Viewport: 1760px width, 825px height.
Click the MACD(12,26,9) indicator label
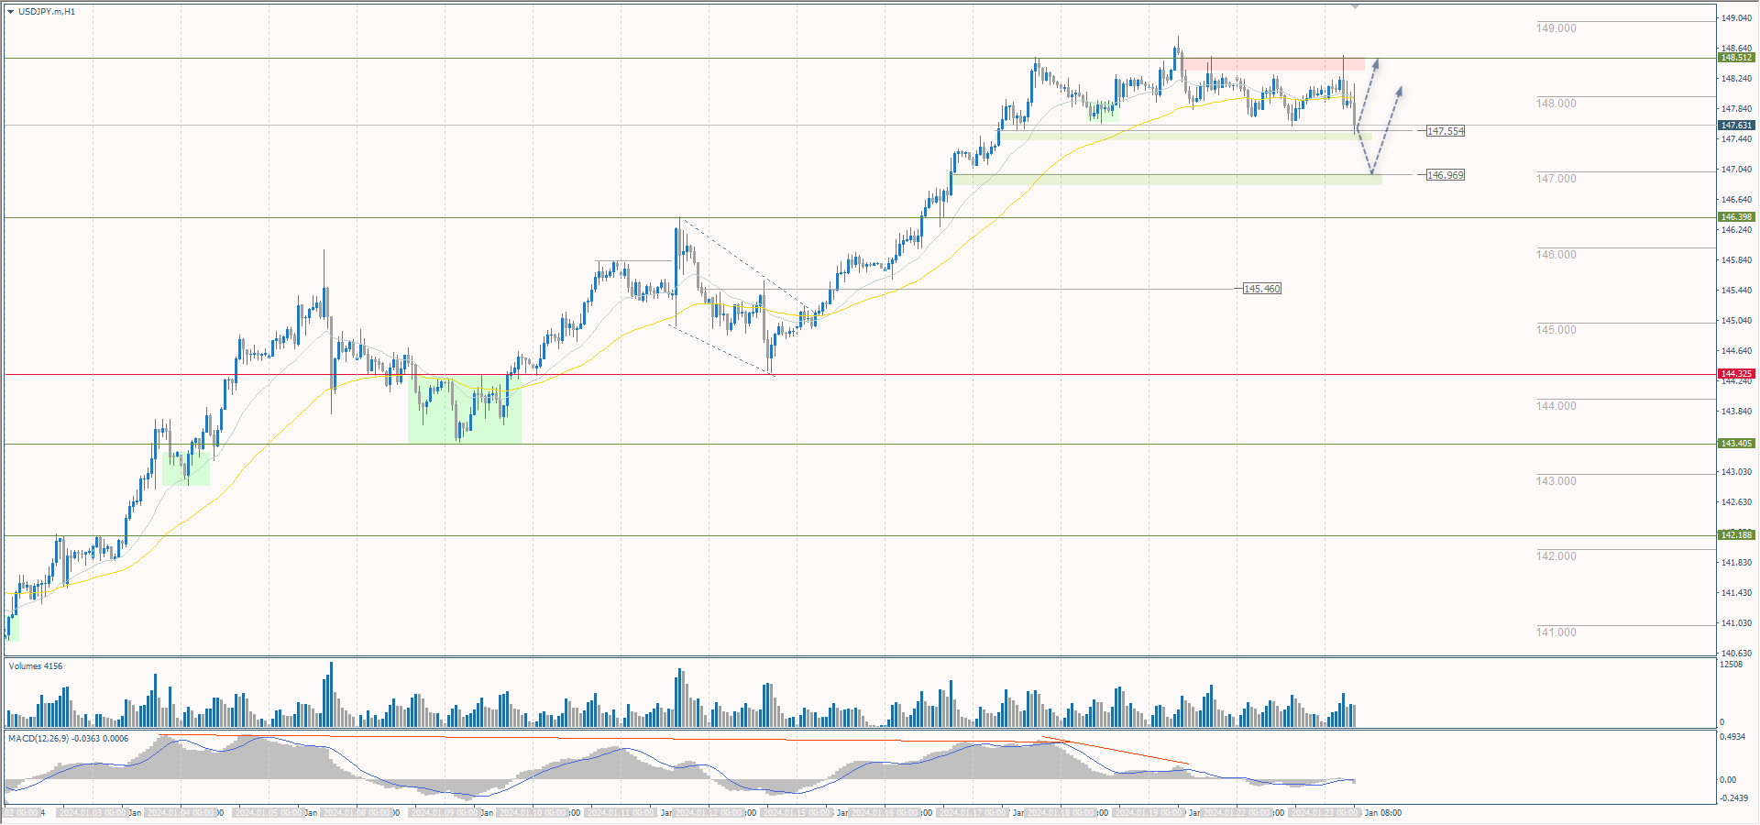(69, 739)
